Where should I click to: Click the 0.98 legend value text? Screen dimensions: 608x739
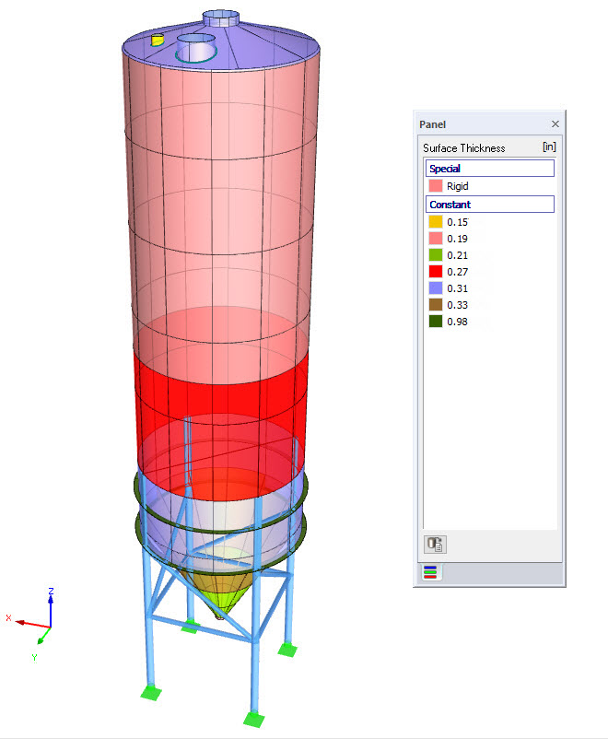coord(457,322)
